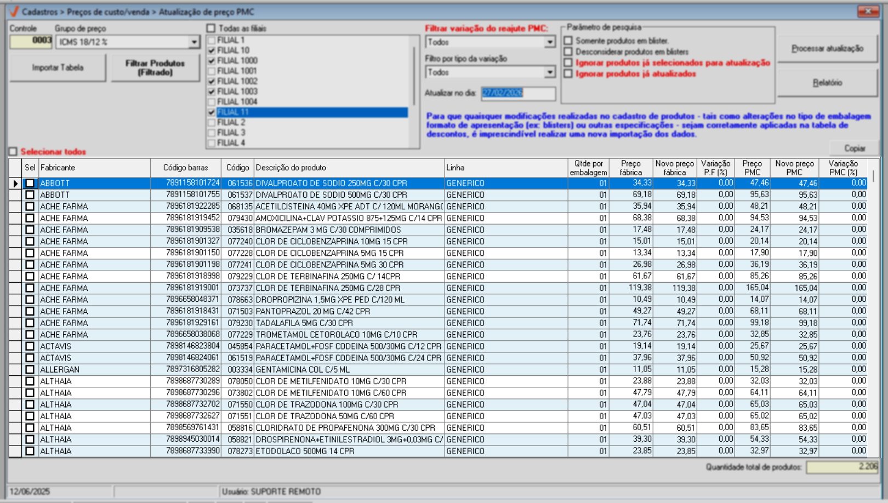Toggle the 'Selecionar todos' checkbox
This screenshot has height=503, width=888.
coord(13,152)
